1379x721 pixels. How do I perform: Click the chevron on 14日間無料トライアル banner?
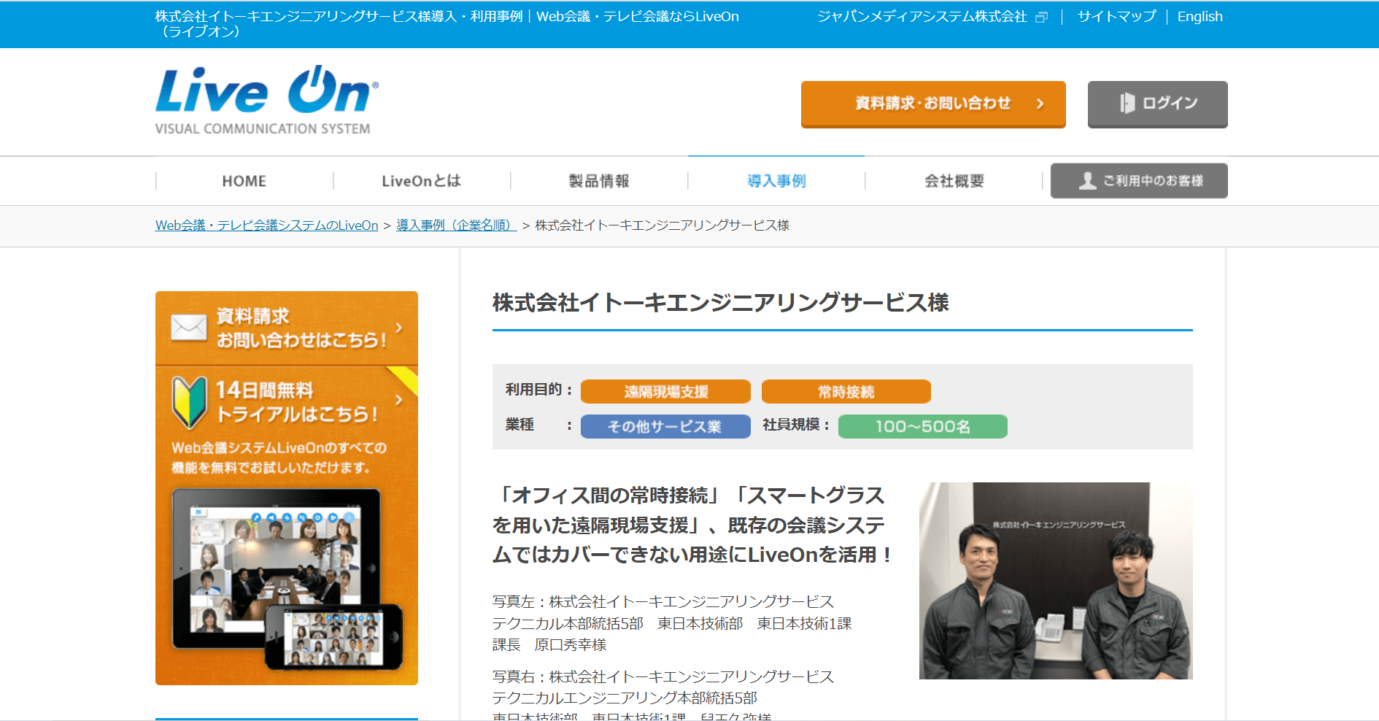(398, 399)
